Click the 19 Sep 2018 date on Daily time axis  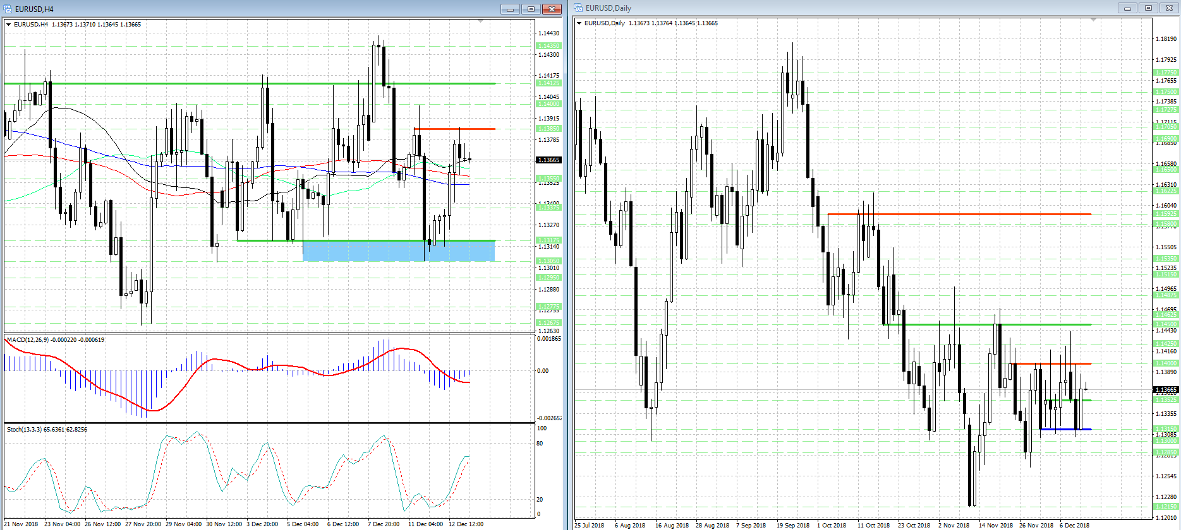[793, 525]
